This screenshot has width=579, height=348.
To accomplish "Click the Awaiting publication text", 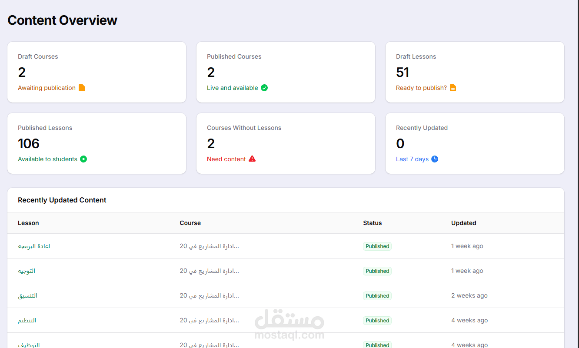I will pyautogui.click(x=47, y=88).
